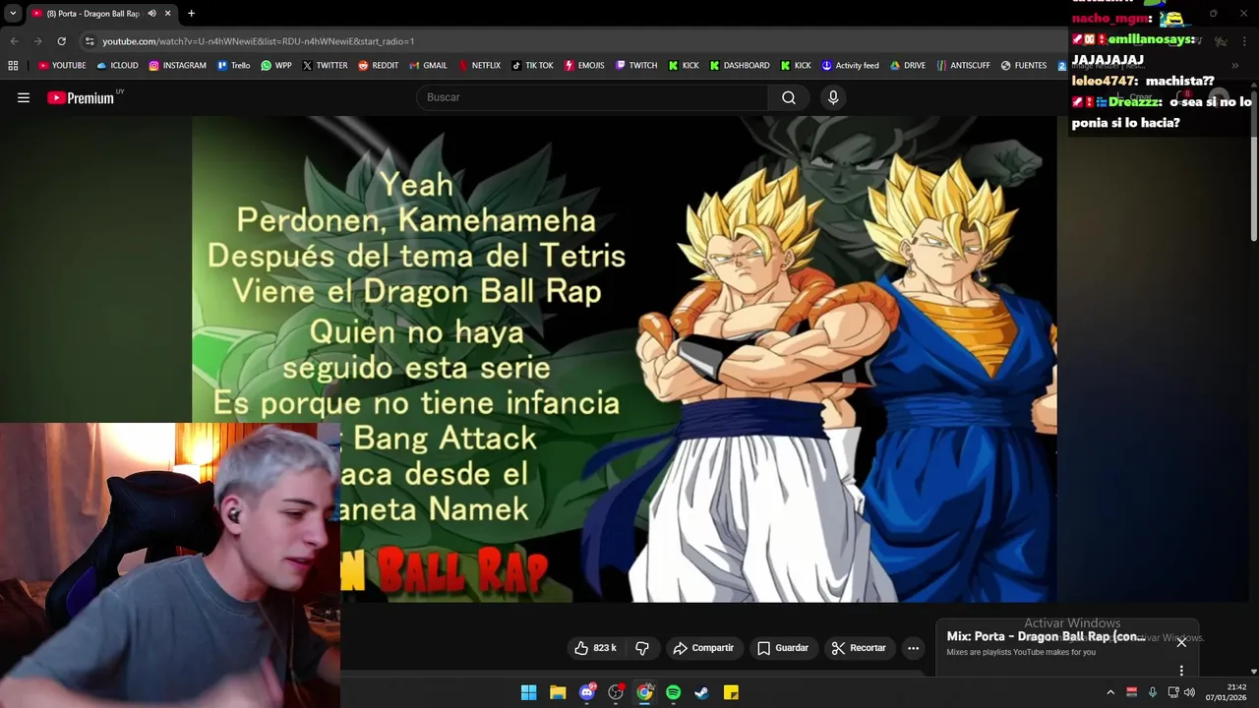
Task: Open the TIK TOK bookmark
Action: [532, 66]
